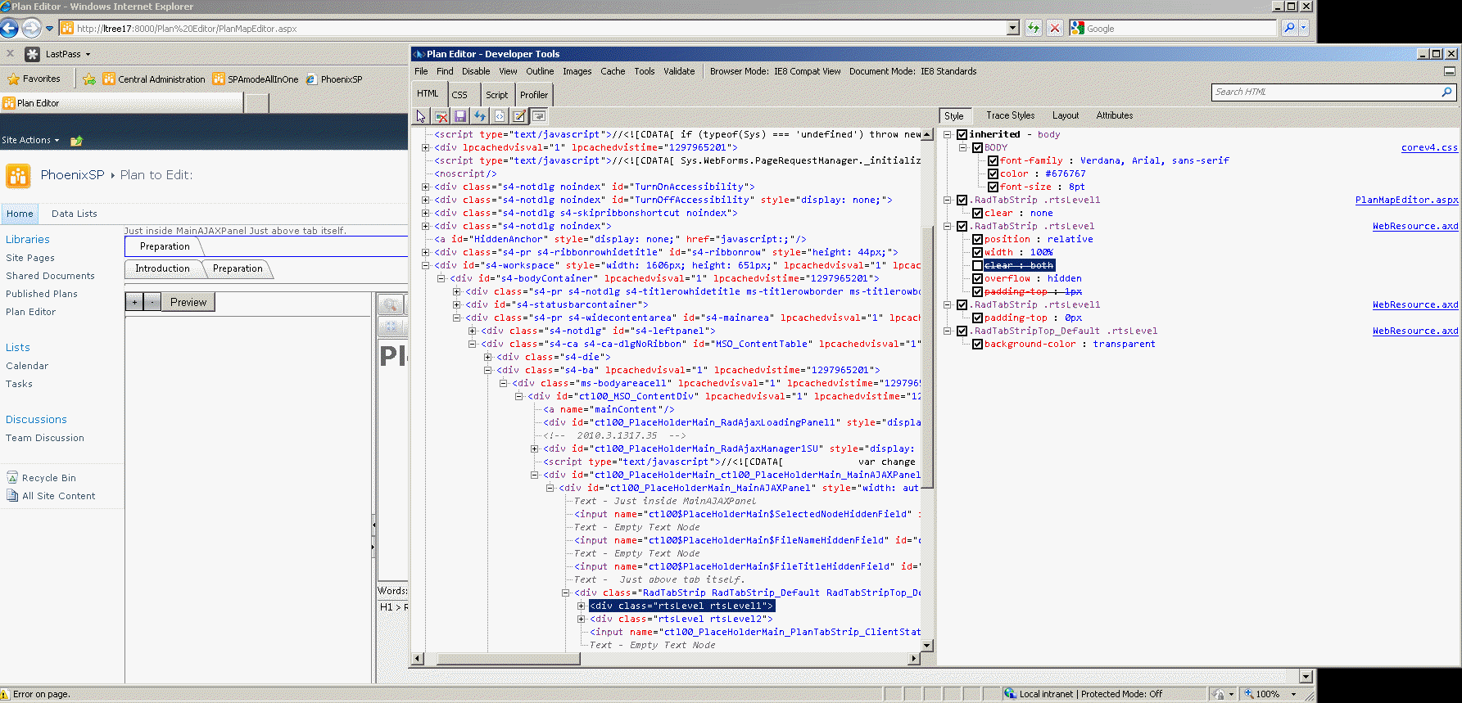Image resolution: width=1462 pixels, height=703 pixels.
Task: Activate the select element by click arrow tool
Action: click(421, 116)
